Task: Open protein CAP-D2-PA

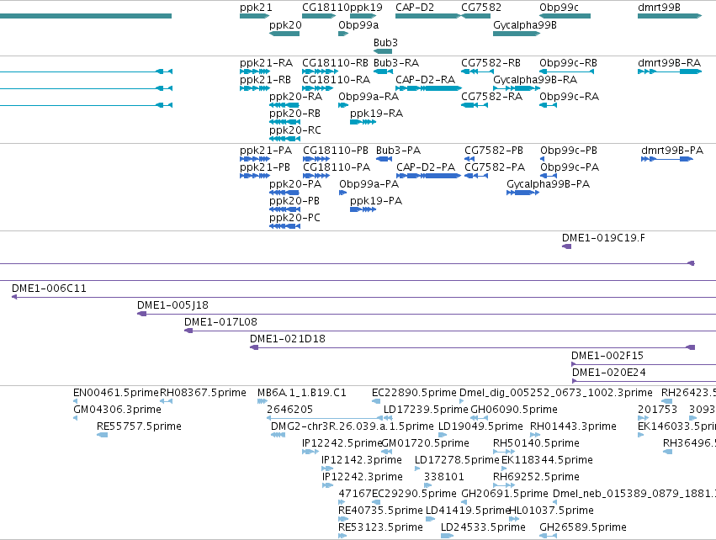Action: [x=426, y=167]
